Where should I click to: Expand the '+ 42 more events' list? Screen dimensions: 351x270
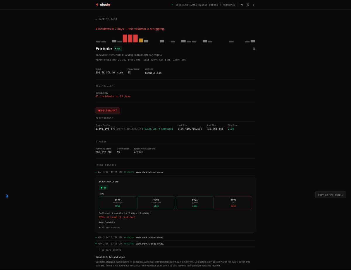click(x=110, y=250)
